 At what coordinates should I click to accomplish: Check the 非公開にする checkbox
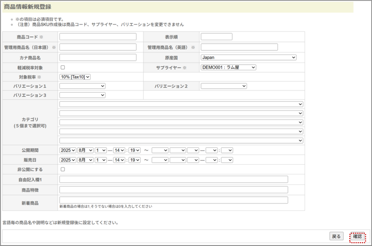point(63,169)
